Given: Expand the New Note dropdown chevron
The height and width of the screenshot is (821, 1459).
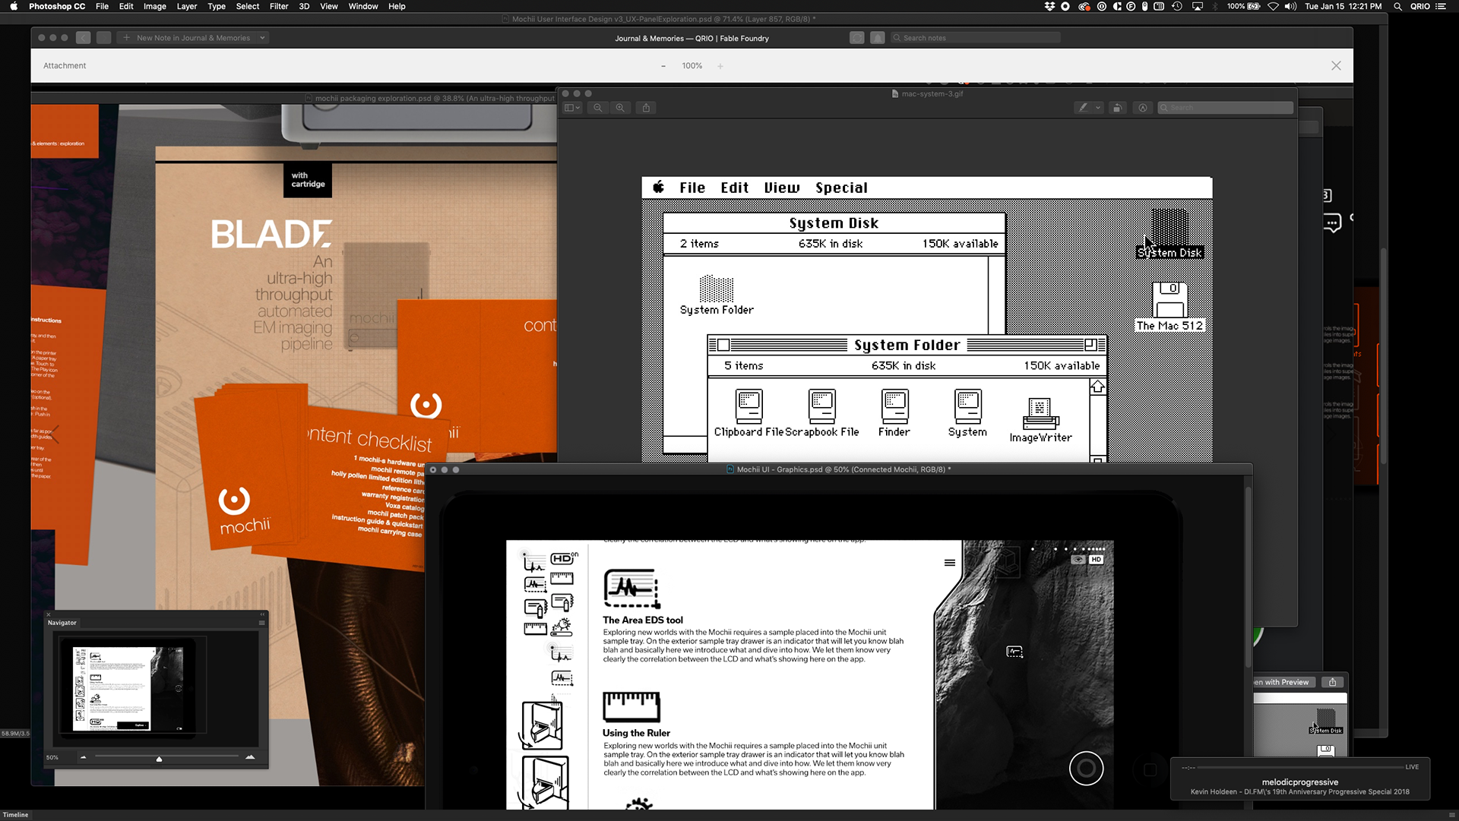Looking at the screenshot, I should pos(262,38).
